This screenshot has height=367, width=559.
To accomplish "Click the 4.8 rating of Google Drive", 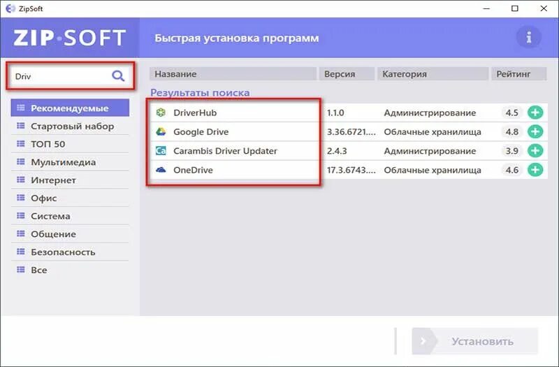I will click(x=512, y=131).
